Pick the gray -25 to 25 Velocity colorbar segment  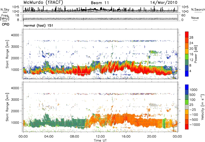187,107
